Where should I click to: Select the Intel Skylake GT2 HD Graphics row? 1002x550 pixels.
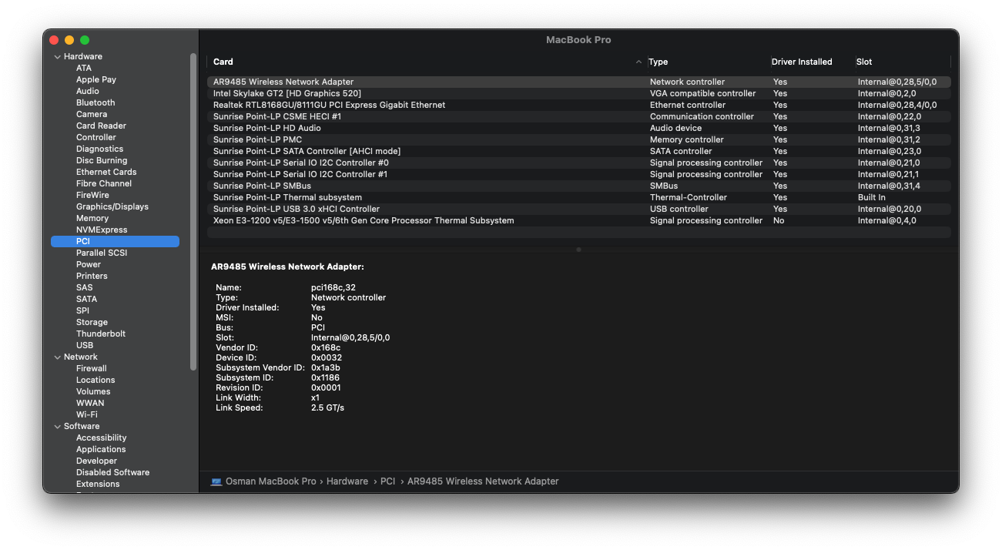pyautogui.click(x=287, y=93)
